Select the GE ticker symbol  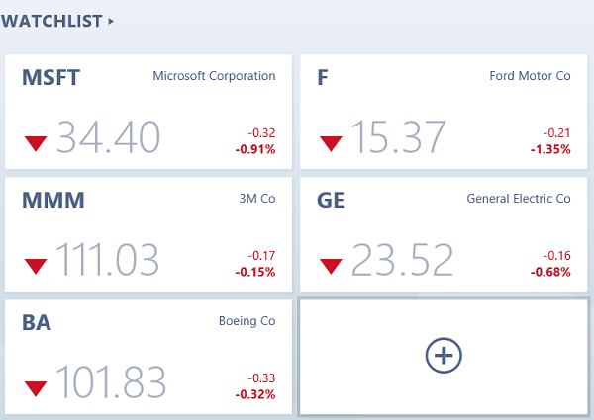click(331, 200)
